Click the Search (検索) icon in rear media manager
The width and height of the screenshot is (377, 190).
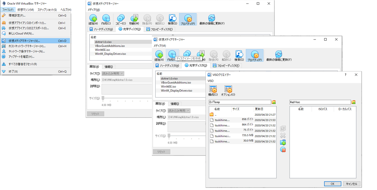pyautogui.click(x=172, y=18)
